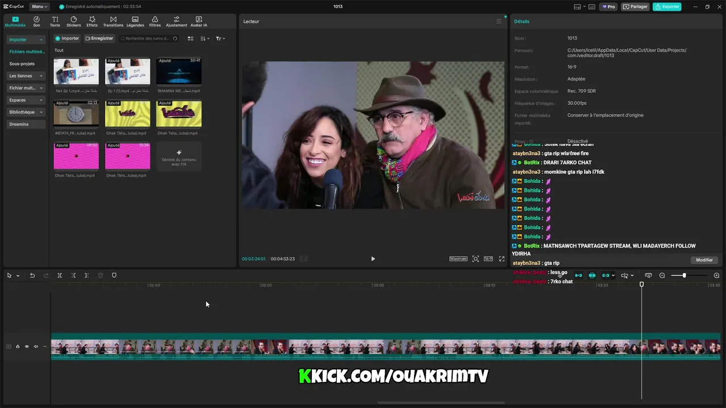This screenshot has height=408, width=726.
Task: Open the Avatar IA panel
Action: [x=199, y=22]
